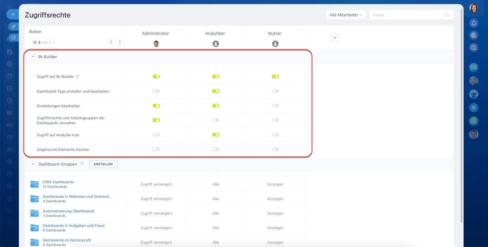Click into the Suche search field

pyautogui.click(x=407, y=15)
